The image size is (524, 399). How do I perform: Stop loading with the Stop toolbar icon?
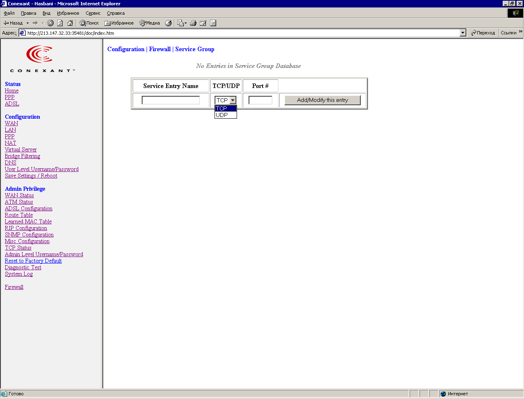tap(50, 23)
